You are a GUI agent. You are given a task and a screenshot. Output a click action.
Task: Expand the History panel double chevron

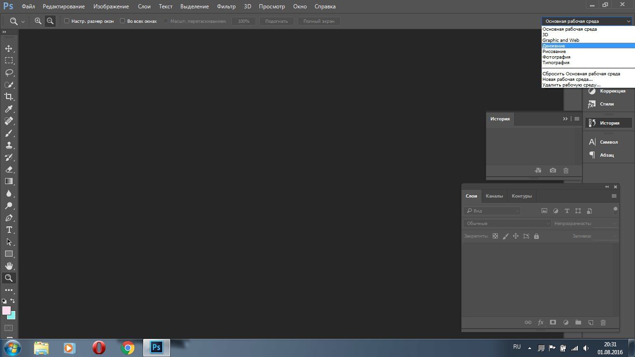[x=565, y=119]
